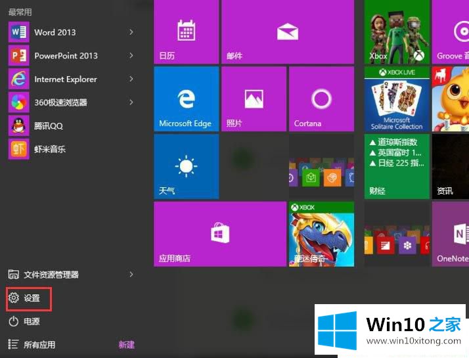This screenshot has width=469, height=358.
Task: Open the Groove music tile
Action: coord(451,32)
